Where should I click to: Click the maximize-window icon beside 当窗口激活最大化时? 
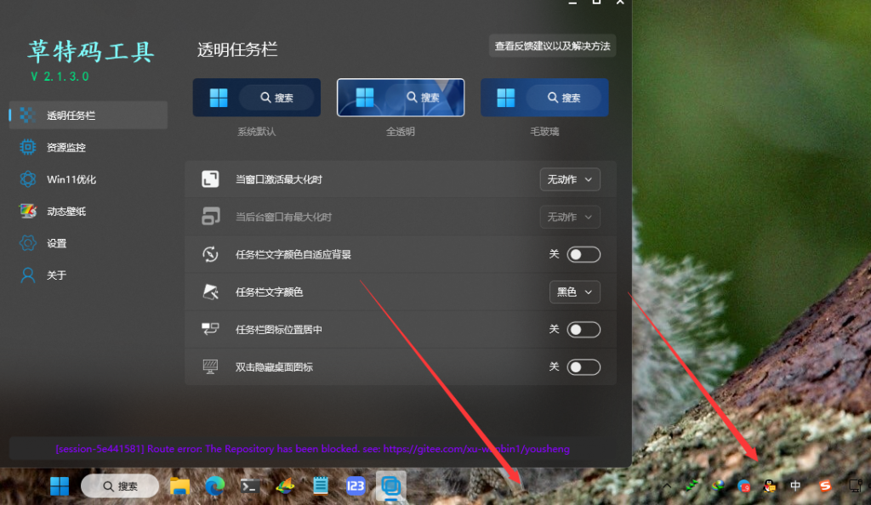[x=211, y=179]
